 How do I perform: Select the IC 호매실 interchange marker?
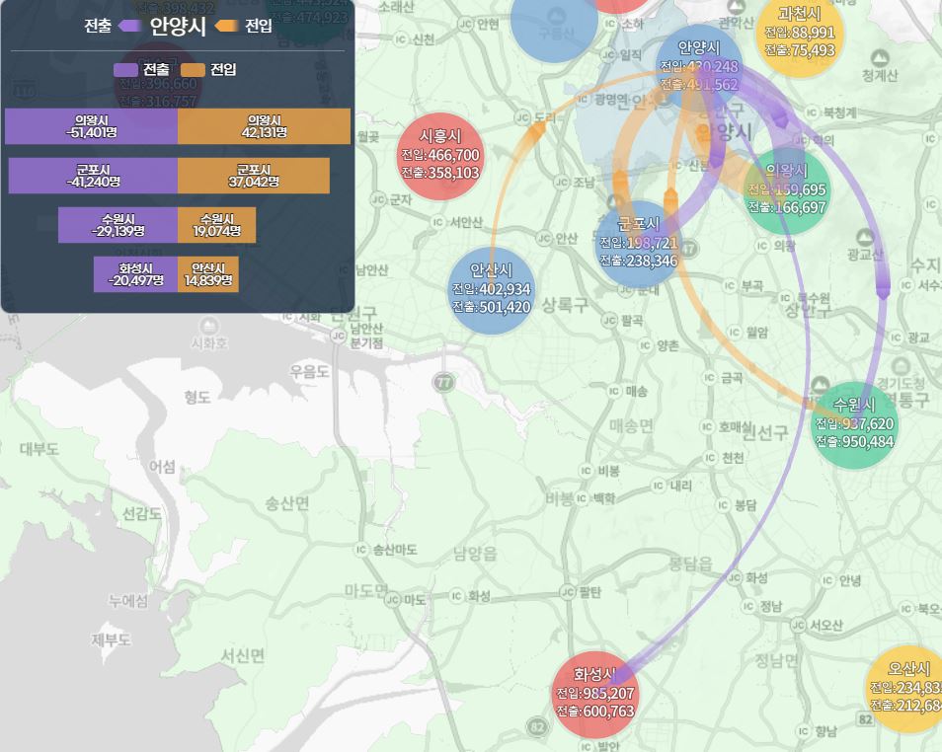[x=707, y=426]
